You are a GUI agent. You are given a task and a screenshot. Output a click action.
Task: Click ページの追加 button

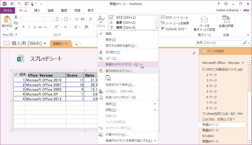point(213,51)
